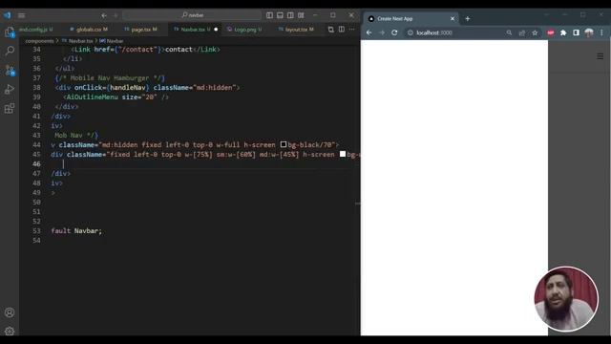Open the Extensions view in the activity bar
This screenshot has width=611, height=344.
click(x=10, y=108)
